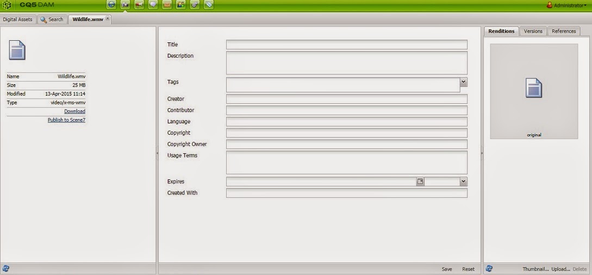
Task: Click the Delete button
Action: pos(579,269)
